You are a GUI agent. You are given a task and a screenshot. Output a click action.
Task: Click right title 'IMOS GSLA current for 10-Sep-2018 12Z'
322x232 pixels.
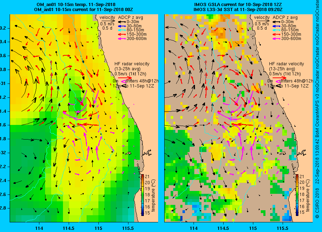pos(238,5)
